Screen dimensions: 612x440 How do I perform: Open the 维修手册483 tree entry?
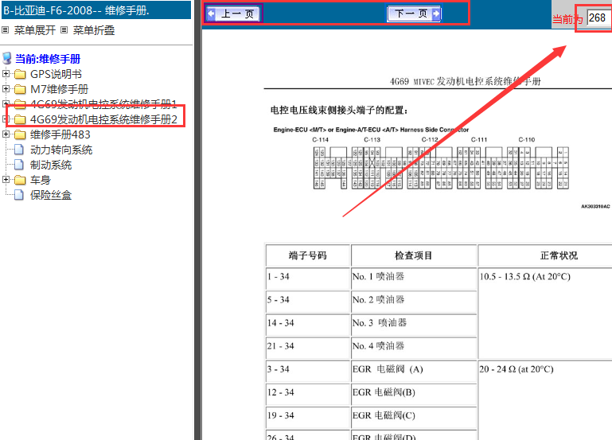tap(60, 135)
